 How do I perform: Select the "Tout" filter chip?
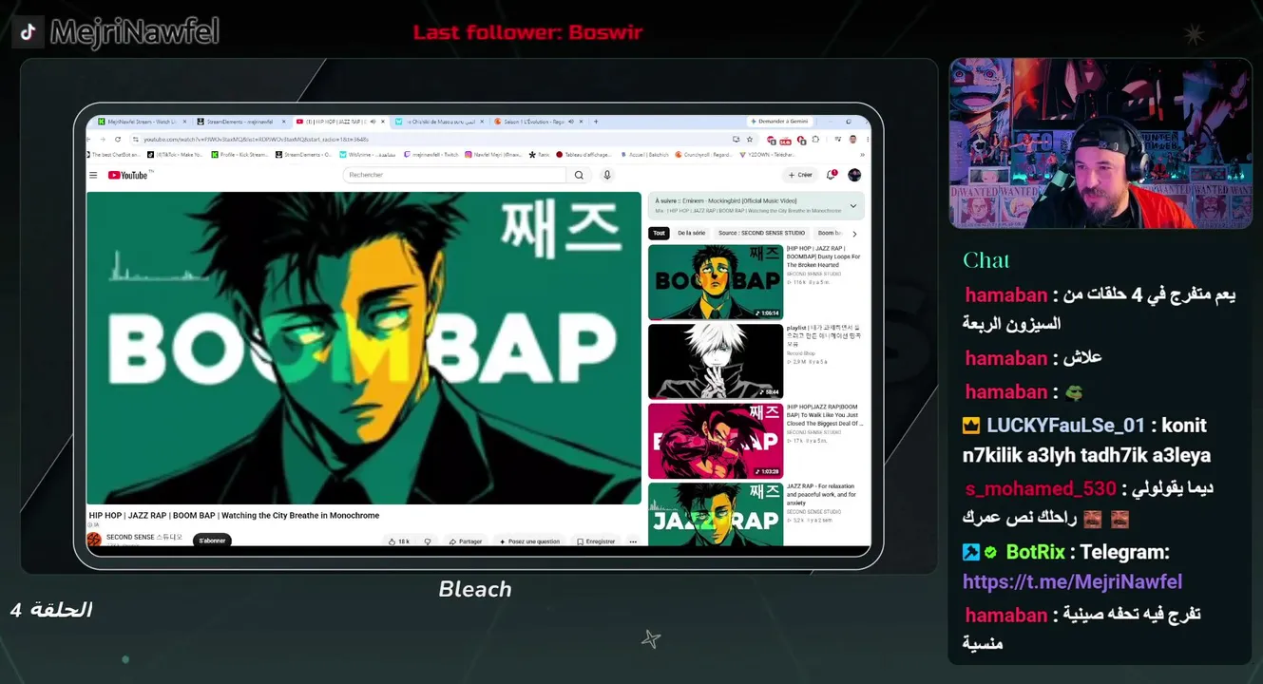[x=659, y=233]
